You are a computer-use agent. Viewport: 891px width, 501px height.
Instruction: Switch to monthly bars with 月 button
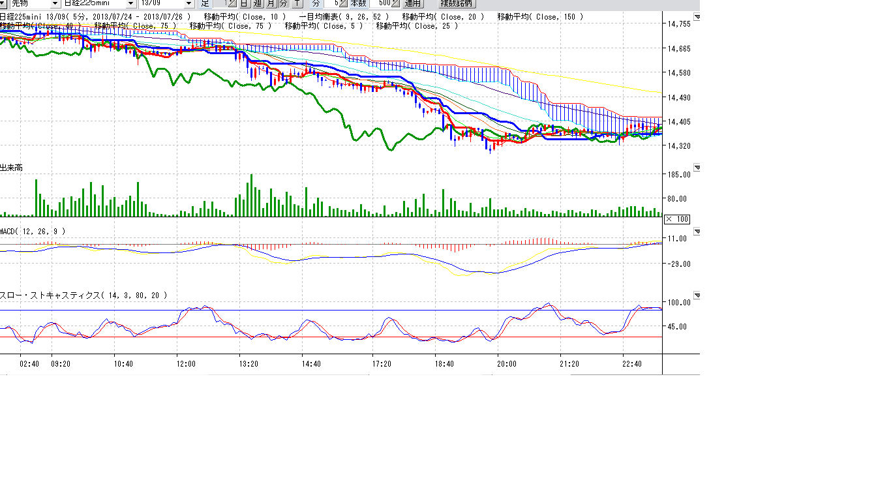(271, 3)
